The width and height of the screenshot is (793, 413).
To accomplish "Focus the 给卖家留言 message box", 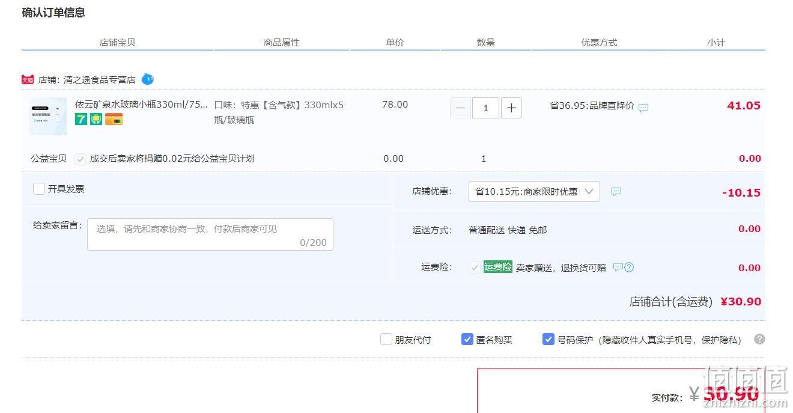I will [210, 234].
